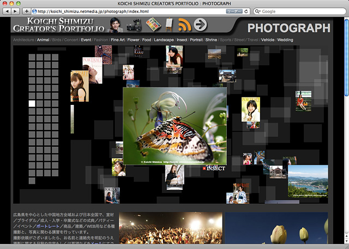Select the Flower category
This screenshot has height=249, width=349.
[133, 40]
